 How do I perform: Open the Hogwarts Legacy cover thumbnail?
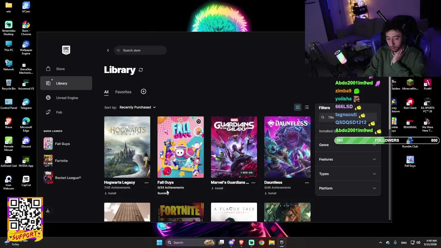tap(127, 147)
